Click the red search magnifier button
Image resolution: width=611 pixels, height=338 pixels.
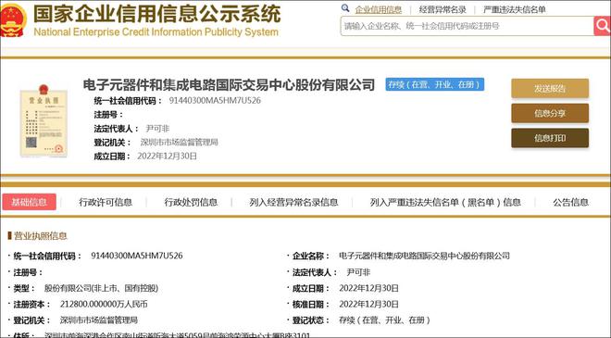click(x=603, y=26)
